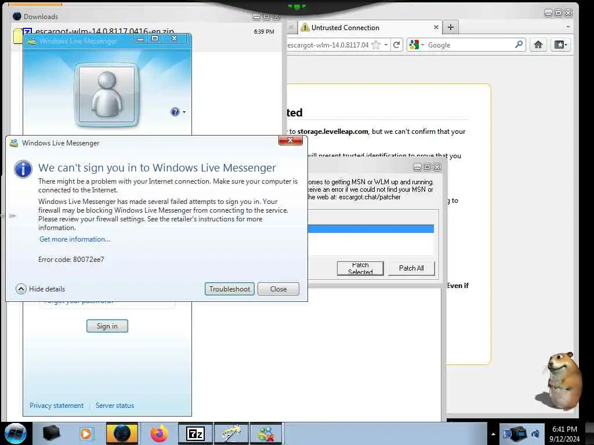The image size is (594, 445).
Task: Open the patcher wand taskbar icon
Action: (231, 433)
